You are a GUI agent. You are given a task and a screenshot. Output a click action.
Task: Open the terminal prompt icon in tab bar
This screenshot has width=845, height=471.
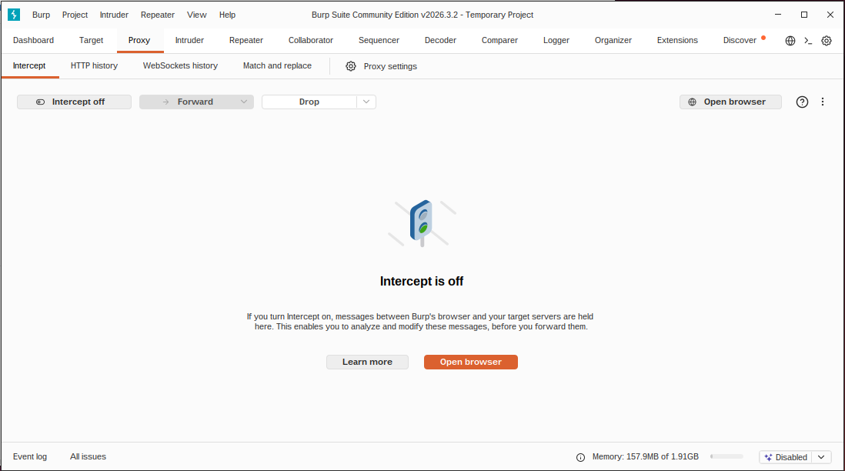808,41
